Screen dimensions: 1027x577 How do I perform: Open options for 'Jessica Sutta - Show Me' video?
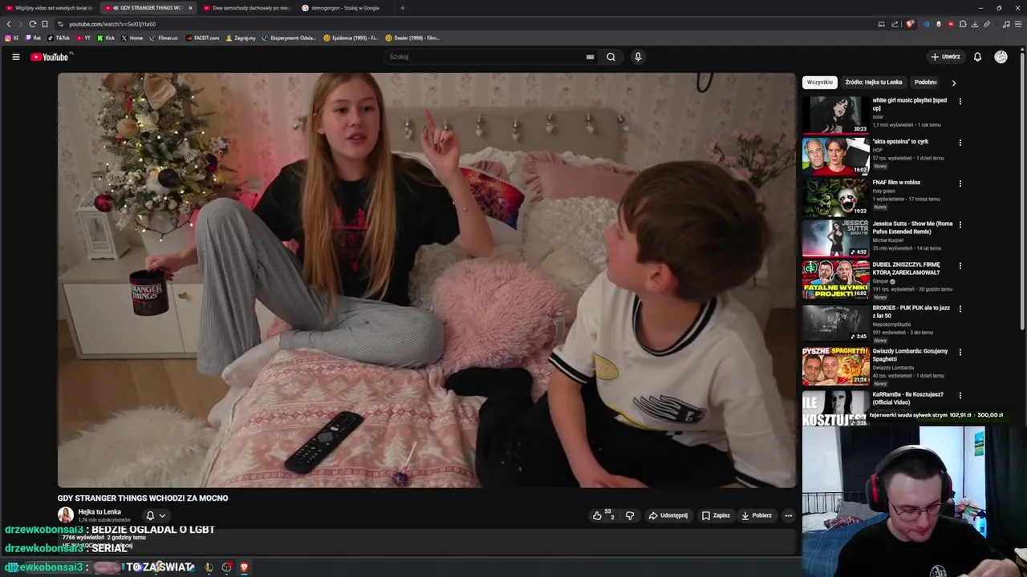(x=960, y=224)
